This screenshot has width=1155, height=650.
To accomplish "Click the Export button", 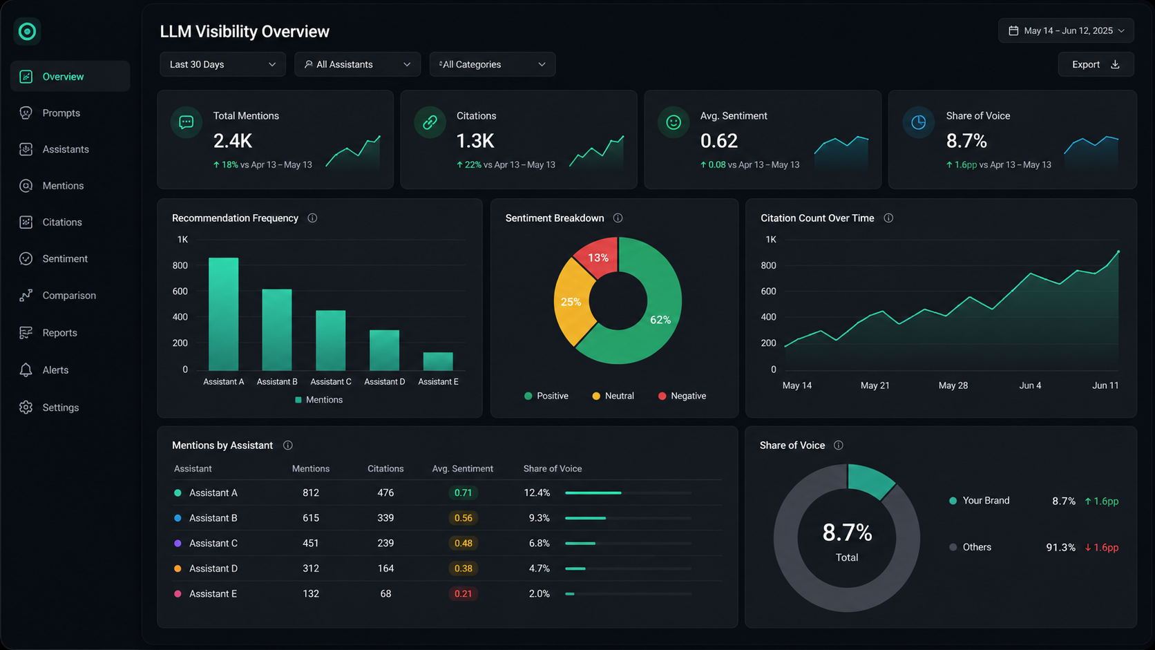I will pos(1096,64).
